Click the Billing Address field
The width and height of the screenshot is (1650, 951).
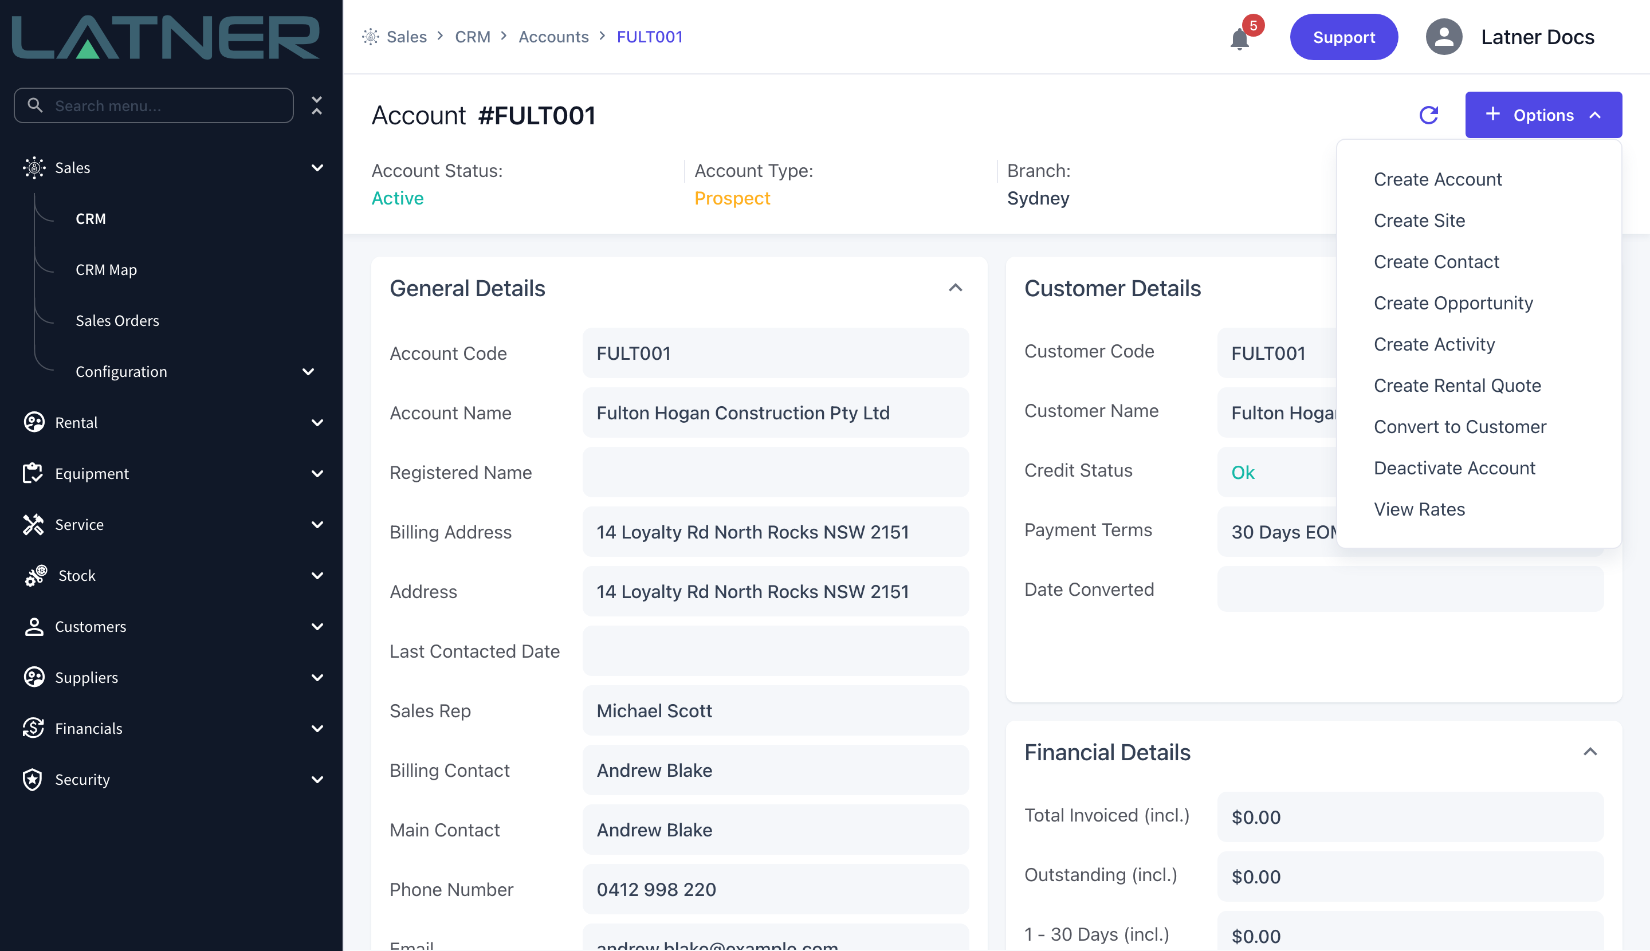coord(775,532)
